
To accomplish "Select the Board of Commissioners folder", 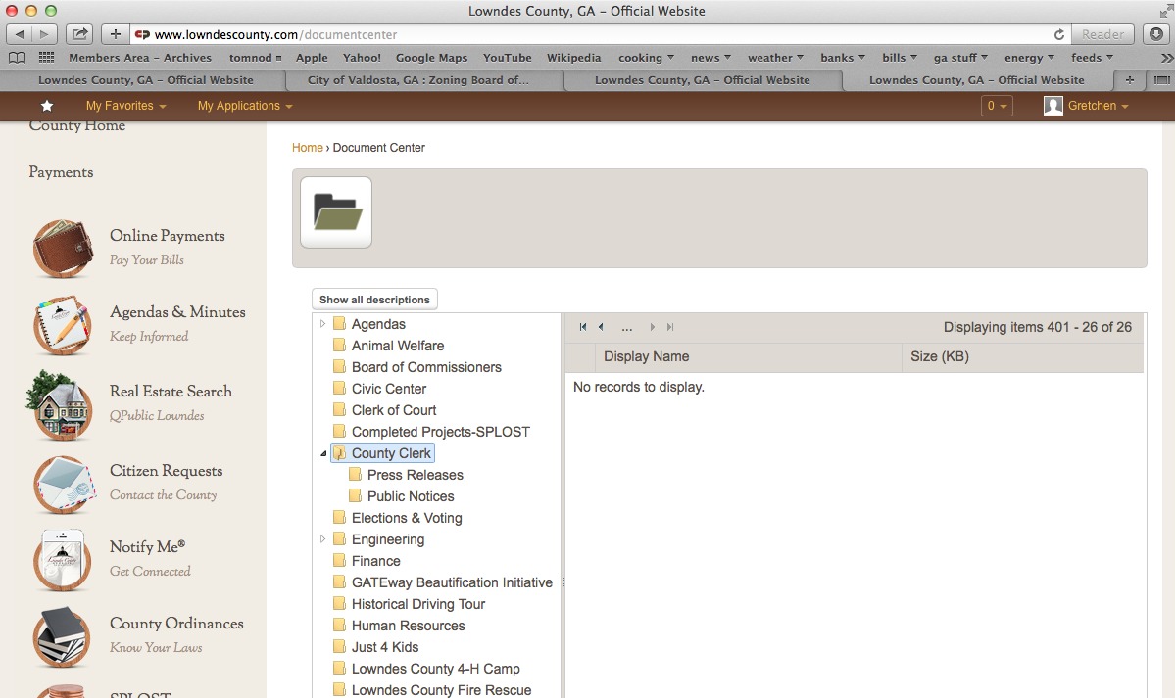I will click(x=426, y=367).
